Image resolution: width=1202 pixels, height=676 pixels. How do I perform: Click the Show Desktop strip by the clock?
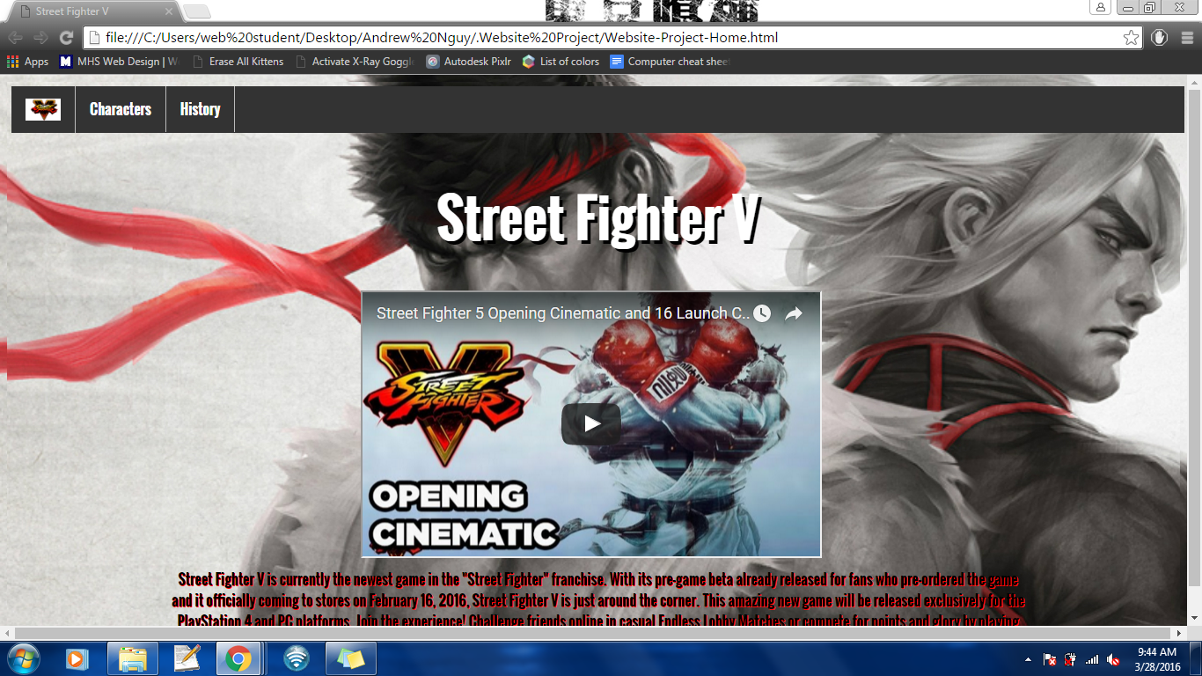tap(1196, 658)
